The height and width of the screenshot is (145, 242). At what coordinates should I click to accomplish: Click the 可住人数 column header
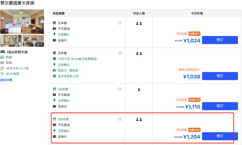(139, 14)
